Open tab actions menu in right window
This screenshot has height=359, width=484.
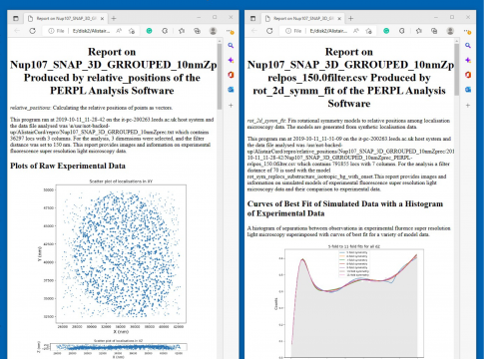(x=252, y=18)
